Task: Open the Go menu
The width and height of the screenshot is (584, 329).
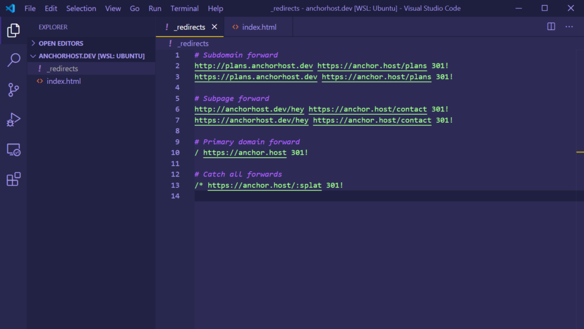Action: coord(135,9)
